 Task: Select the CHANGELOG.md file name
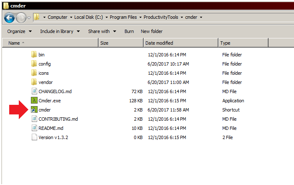[55, 91]
